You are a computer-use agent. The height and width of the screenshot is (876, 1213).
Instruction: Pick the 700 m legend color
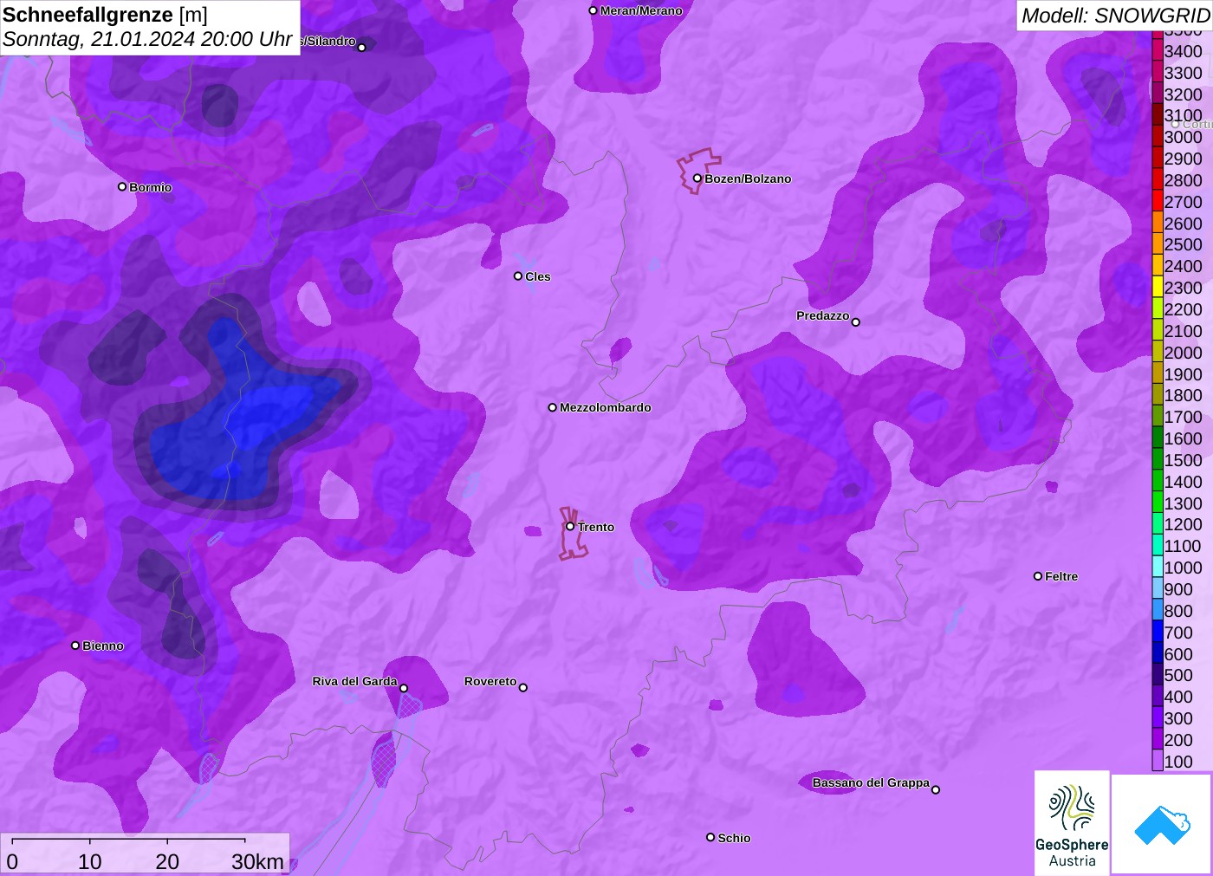tap(1158, 633)
